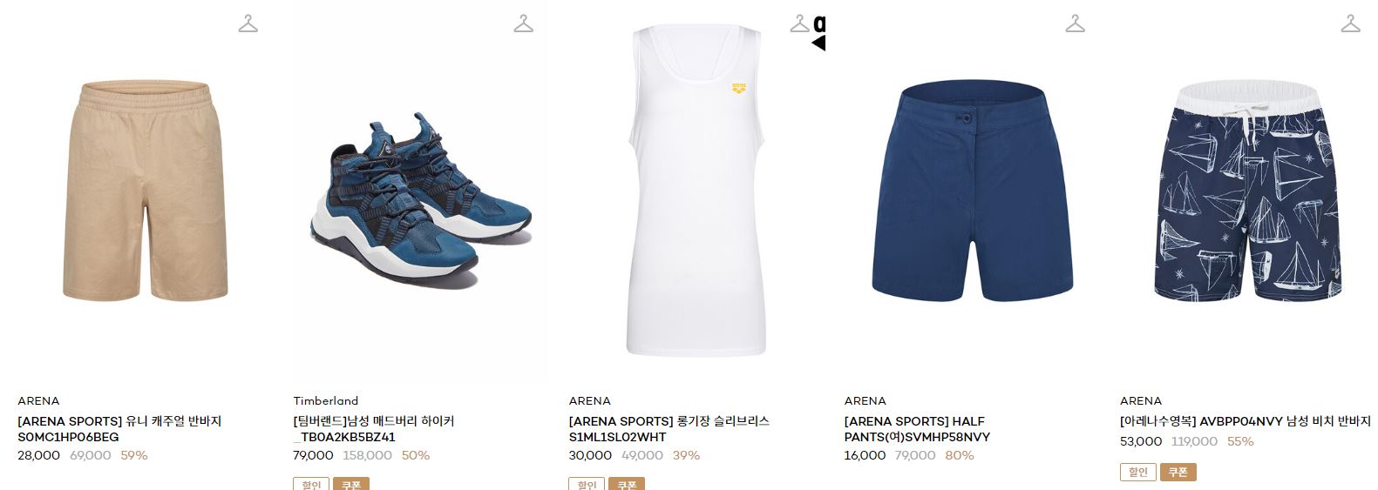Click 쿠폰 badge under beach shorts price
1378x490 pixels.
pyautogui.click(x=1178, y=472)
